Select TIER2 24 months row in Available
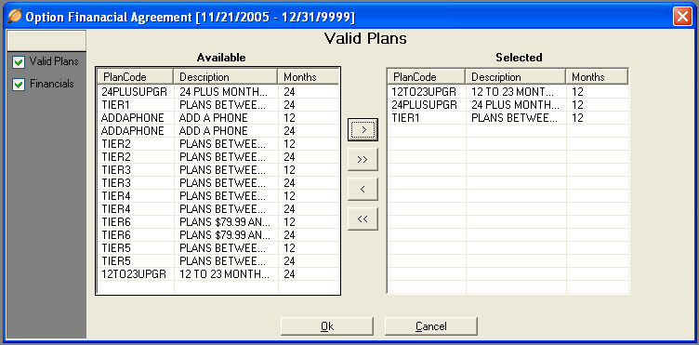 point(218,157)
